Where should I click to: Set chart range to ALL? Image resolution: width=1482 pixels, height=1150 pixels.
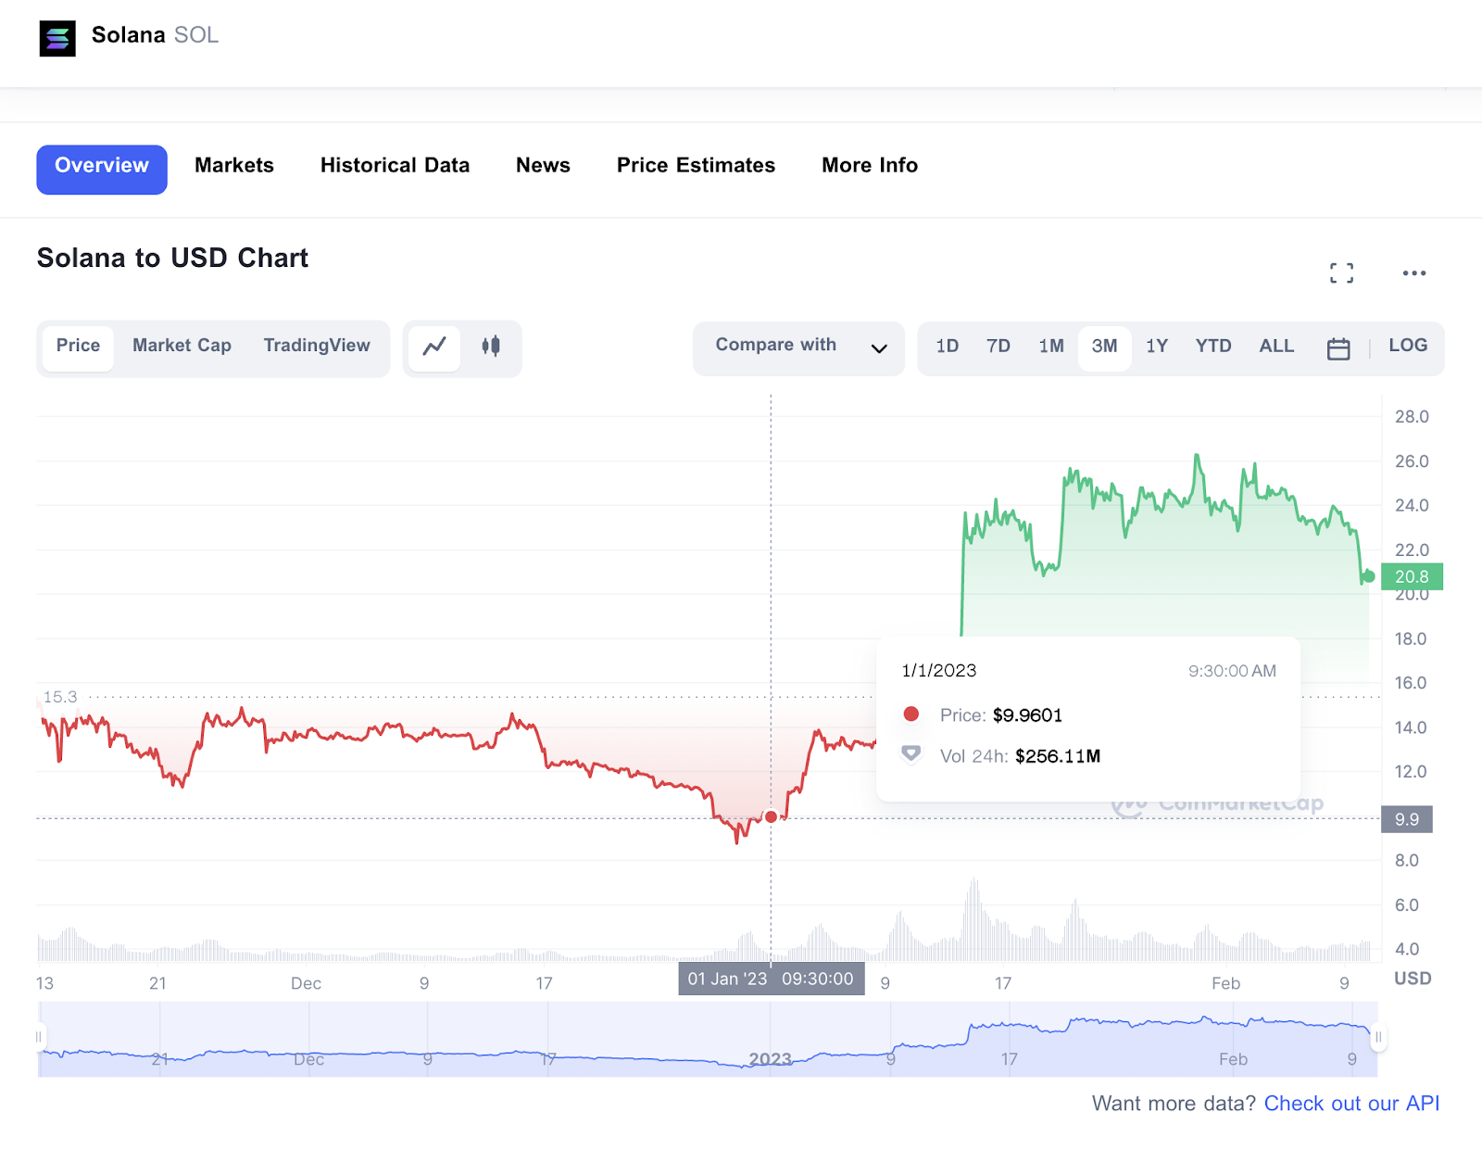[x=1276, y=347]
